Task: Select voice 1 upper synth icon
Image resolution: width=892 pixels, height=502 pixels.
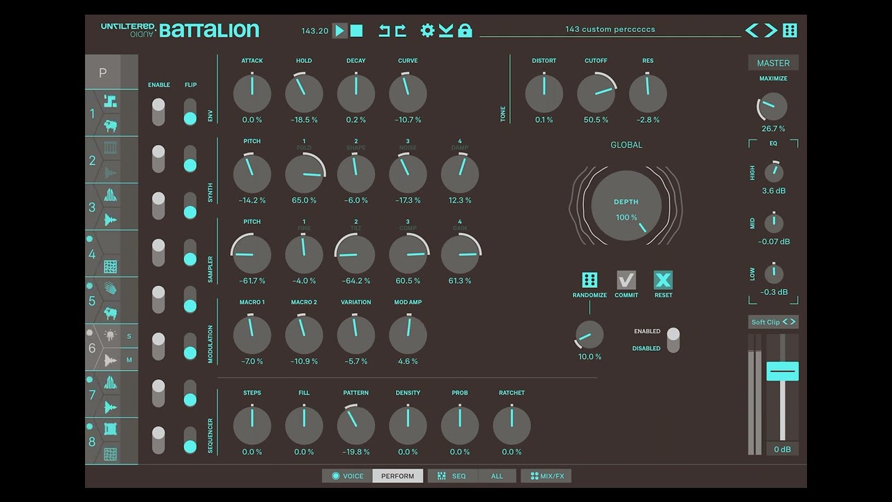Action: [x=111, y=102]
